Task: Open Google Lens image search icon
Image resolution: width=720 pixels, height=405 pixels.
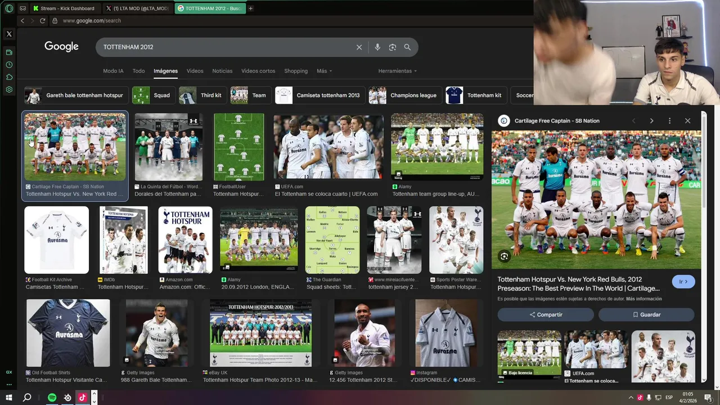Action: pyautogui.click(x=393, y=47)
